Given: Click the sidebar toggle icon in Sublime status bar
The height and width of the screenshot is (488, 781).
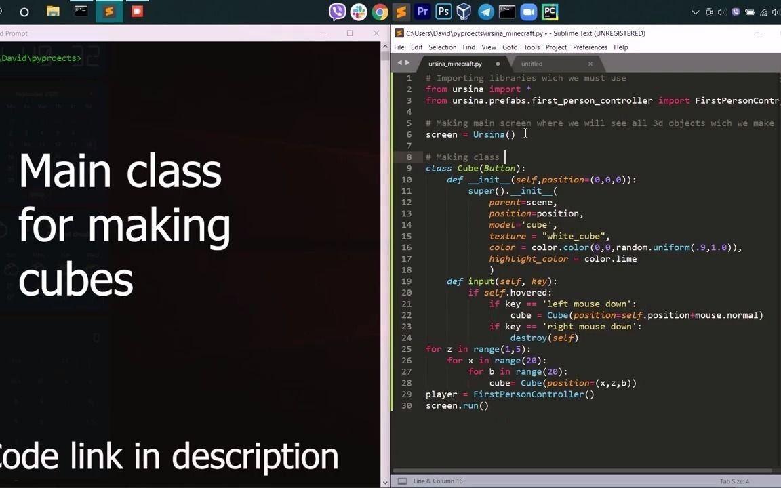Looking at the screenshot, I should (x=402, y=481).
